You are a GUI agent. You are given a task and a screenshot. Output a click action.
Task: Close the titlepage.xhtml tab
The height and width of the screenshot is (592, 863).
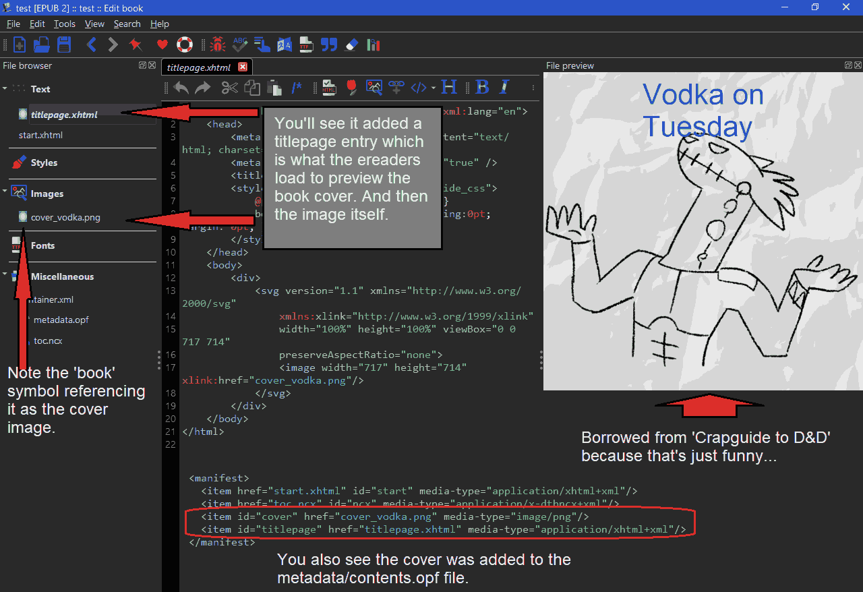coord(243,67)
